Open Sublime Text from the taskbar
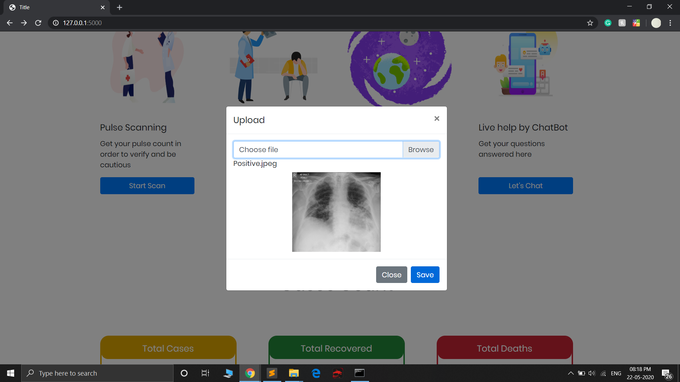The height and width of the screenshot is (382, 680). coord(272,373)
